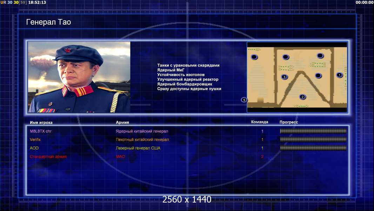
Task: Click team number 2 in Стандартная армия row
Action: 262,156
